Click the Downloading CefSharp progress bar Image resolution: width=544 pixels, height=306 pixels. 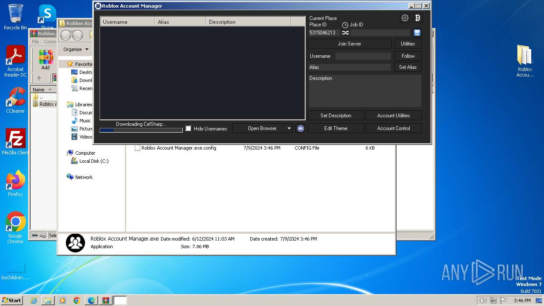[141, 130]
